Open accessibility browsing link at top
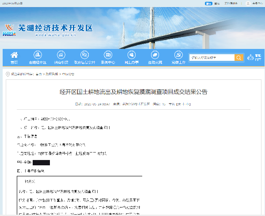 (x=231, y=4)
